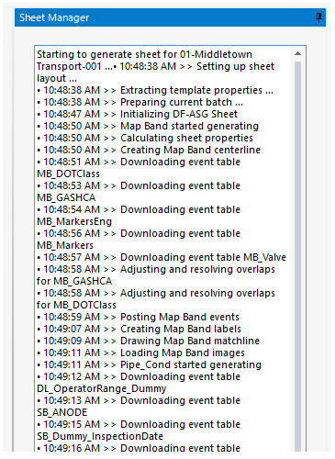Select the 'Pipe_Cond started generating' entry
Image resolution: width=335 pixels, height=459 pixels.
(149, 364)
